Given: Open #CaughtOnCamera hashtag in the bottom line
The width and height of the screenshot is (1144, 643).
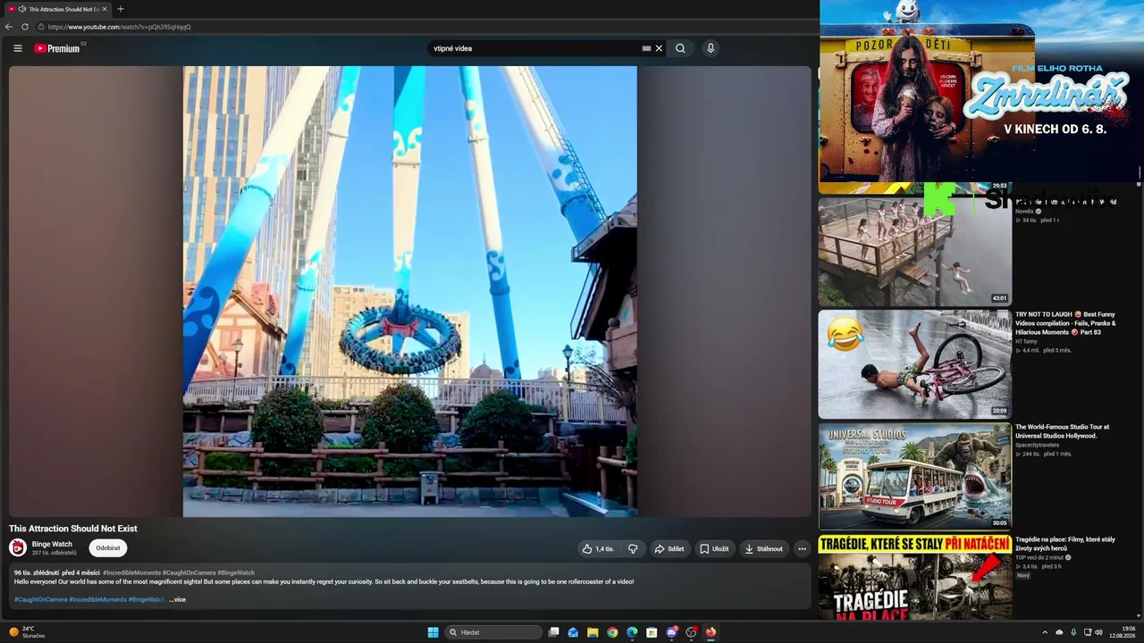Looking at the screenshot, I should coord(41,599).
